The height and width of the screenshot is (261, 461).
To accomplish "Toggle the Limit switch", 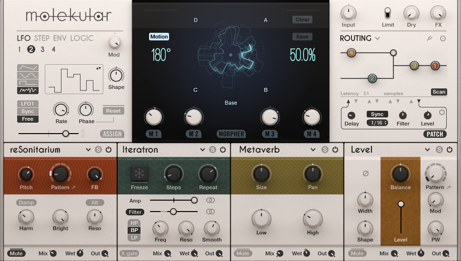I will click(x=388, y=13).
